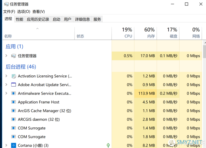Switch to the 性能 tab

19,19
